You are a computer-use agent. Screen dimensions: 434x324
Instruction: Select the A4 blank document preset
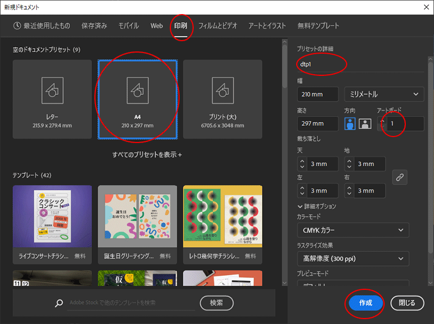point(137,99)
